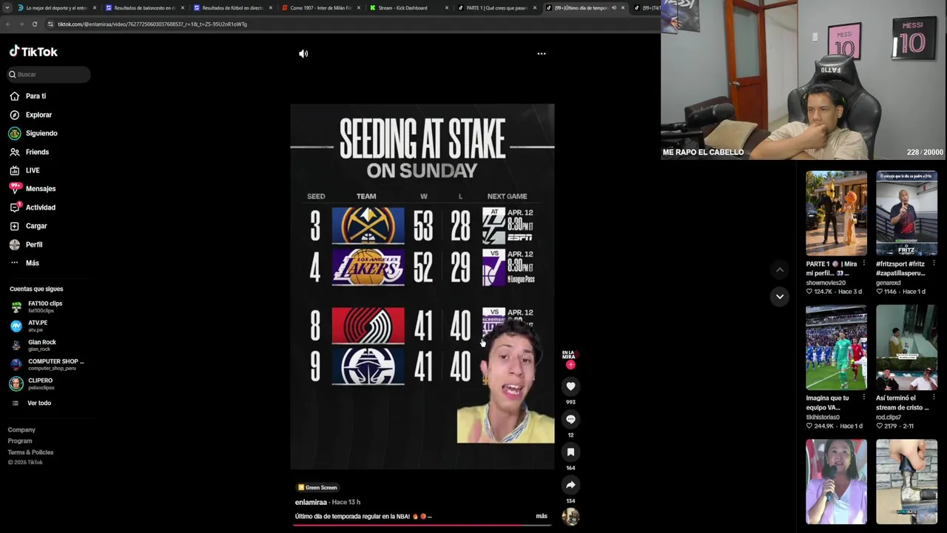947x533 pixels.
Task: Save video with bookmark icon
Action: point(570,452)
